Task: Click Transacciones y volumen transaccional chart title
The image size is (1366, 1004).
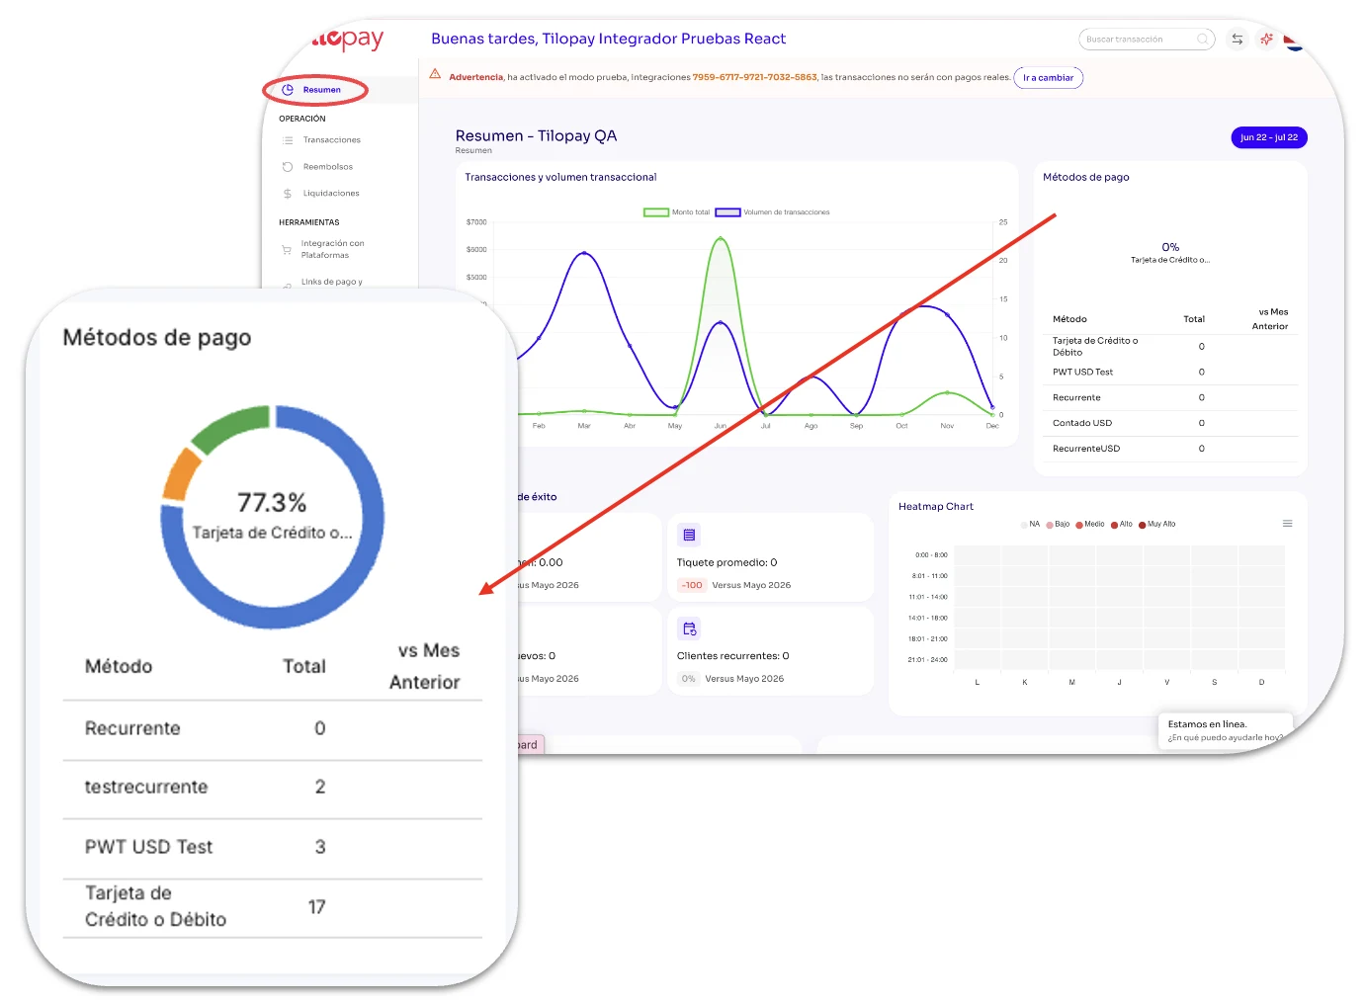Action: coord(560,178)
